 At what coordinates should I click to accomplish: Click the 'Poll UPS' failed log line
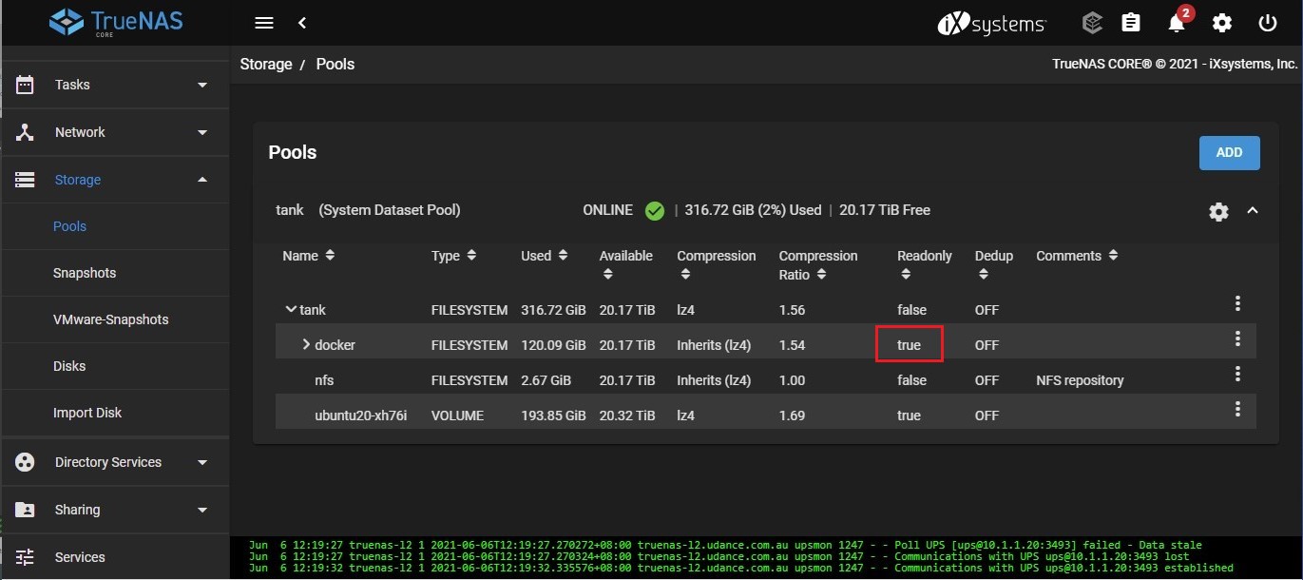click(725, 545)
